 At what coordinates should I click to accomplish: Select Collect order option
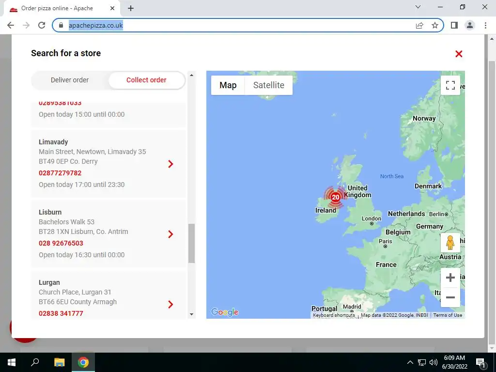[x=146, y=80]
